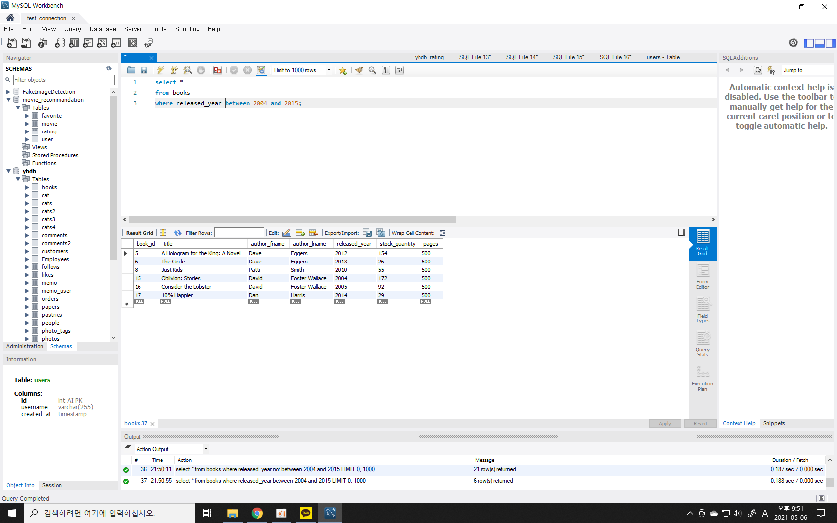Open Execution Plan side panel

[x=703, y=379]
